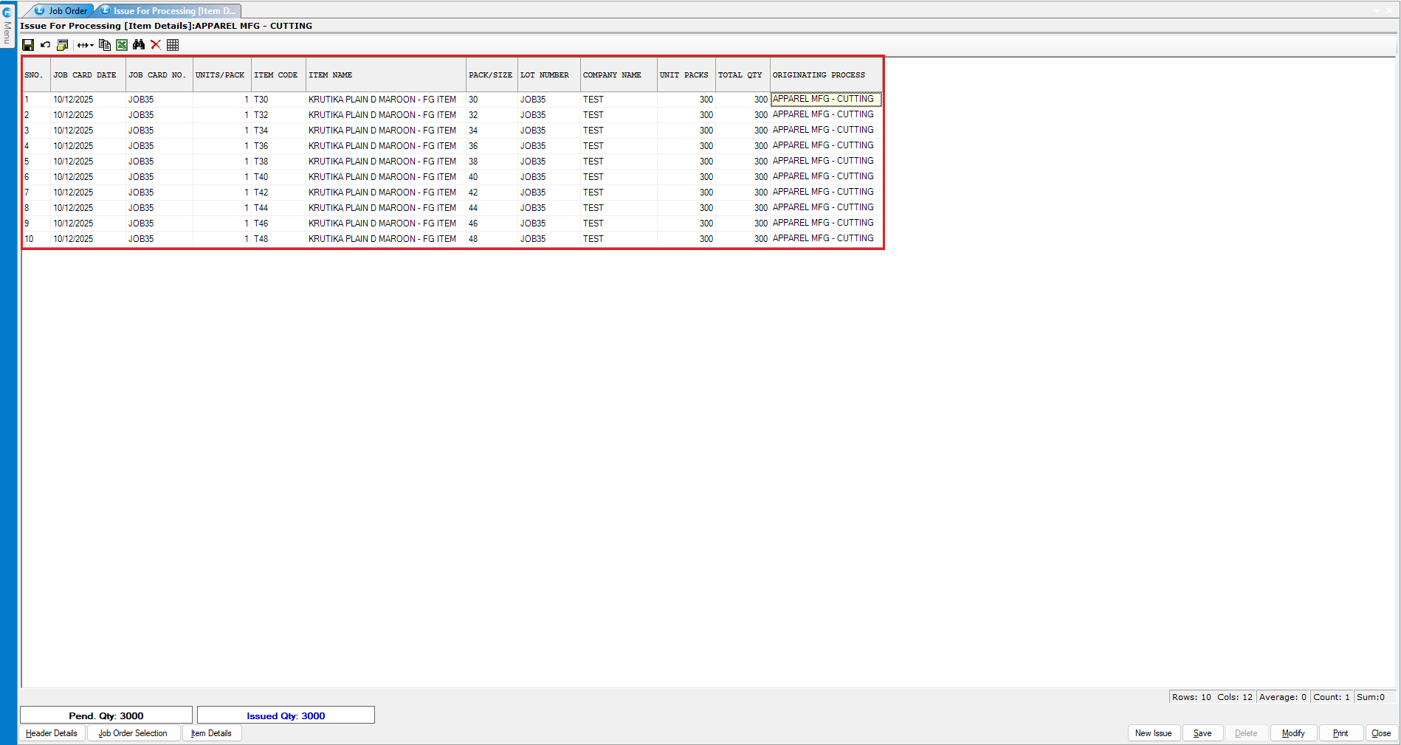The height and width of the screenshot is (745, 1401).
Task: Click the New Issue button
Action: pyautogui.click(x=1153, y=733)
